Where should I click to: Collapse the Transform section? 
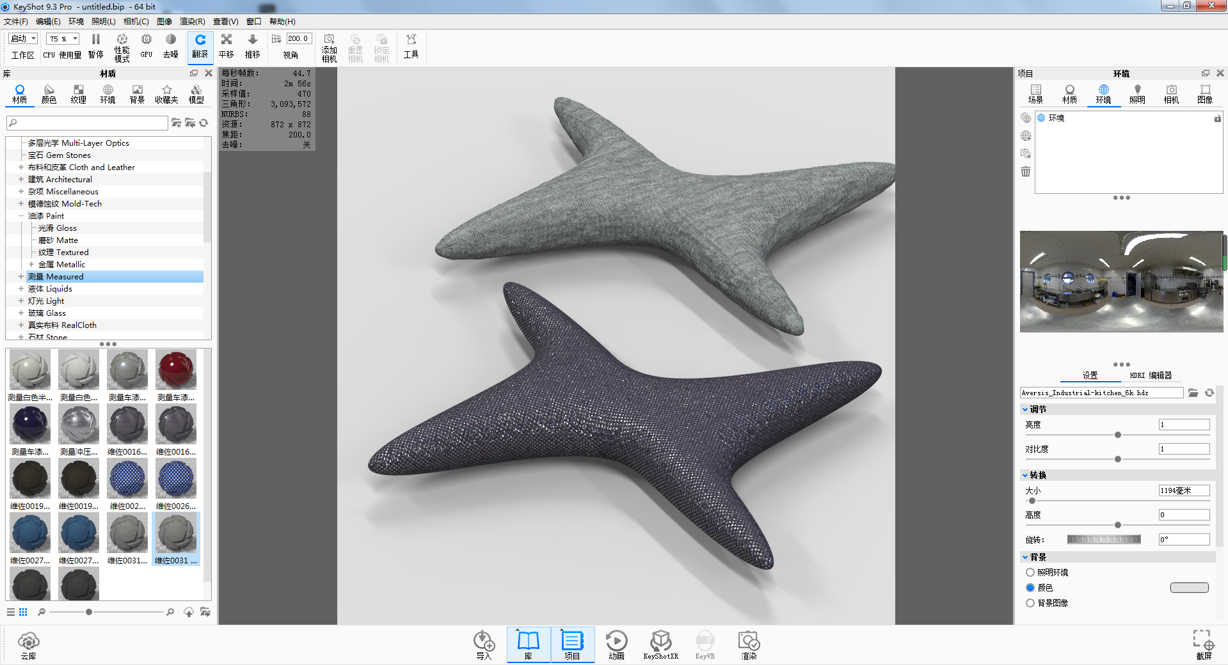coord(1025,476)
